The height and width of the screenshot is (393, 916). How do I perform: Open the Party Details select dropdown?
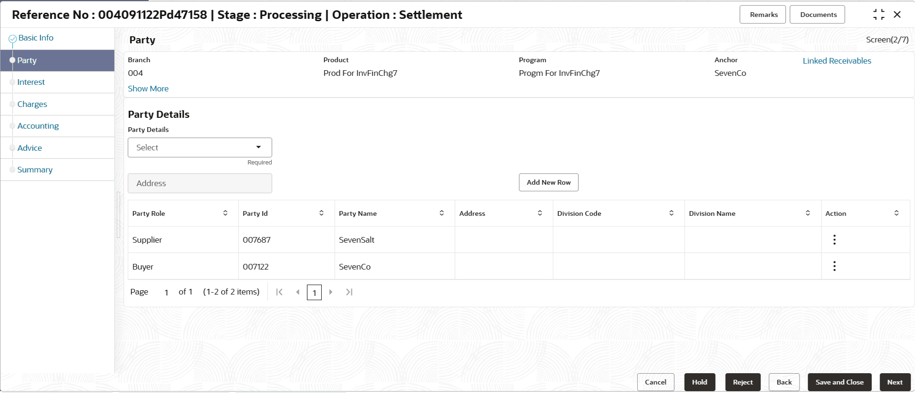200,147
